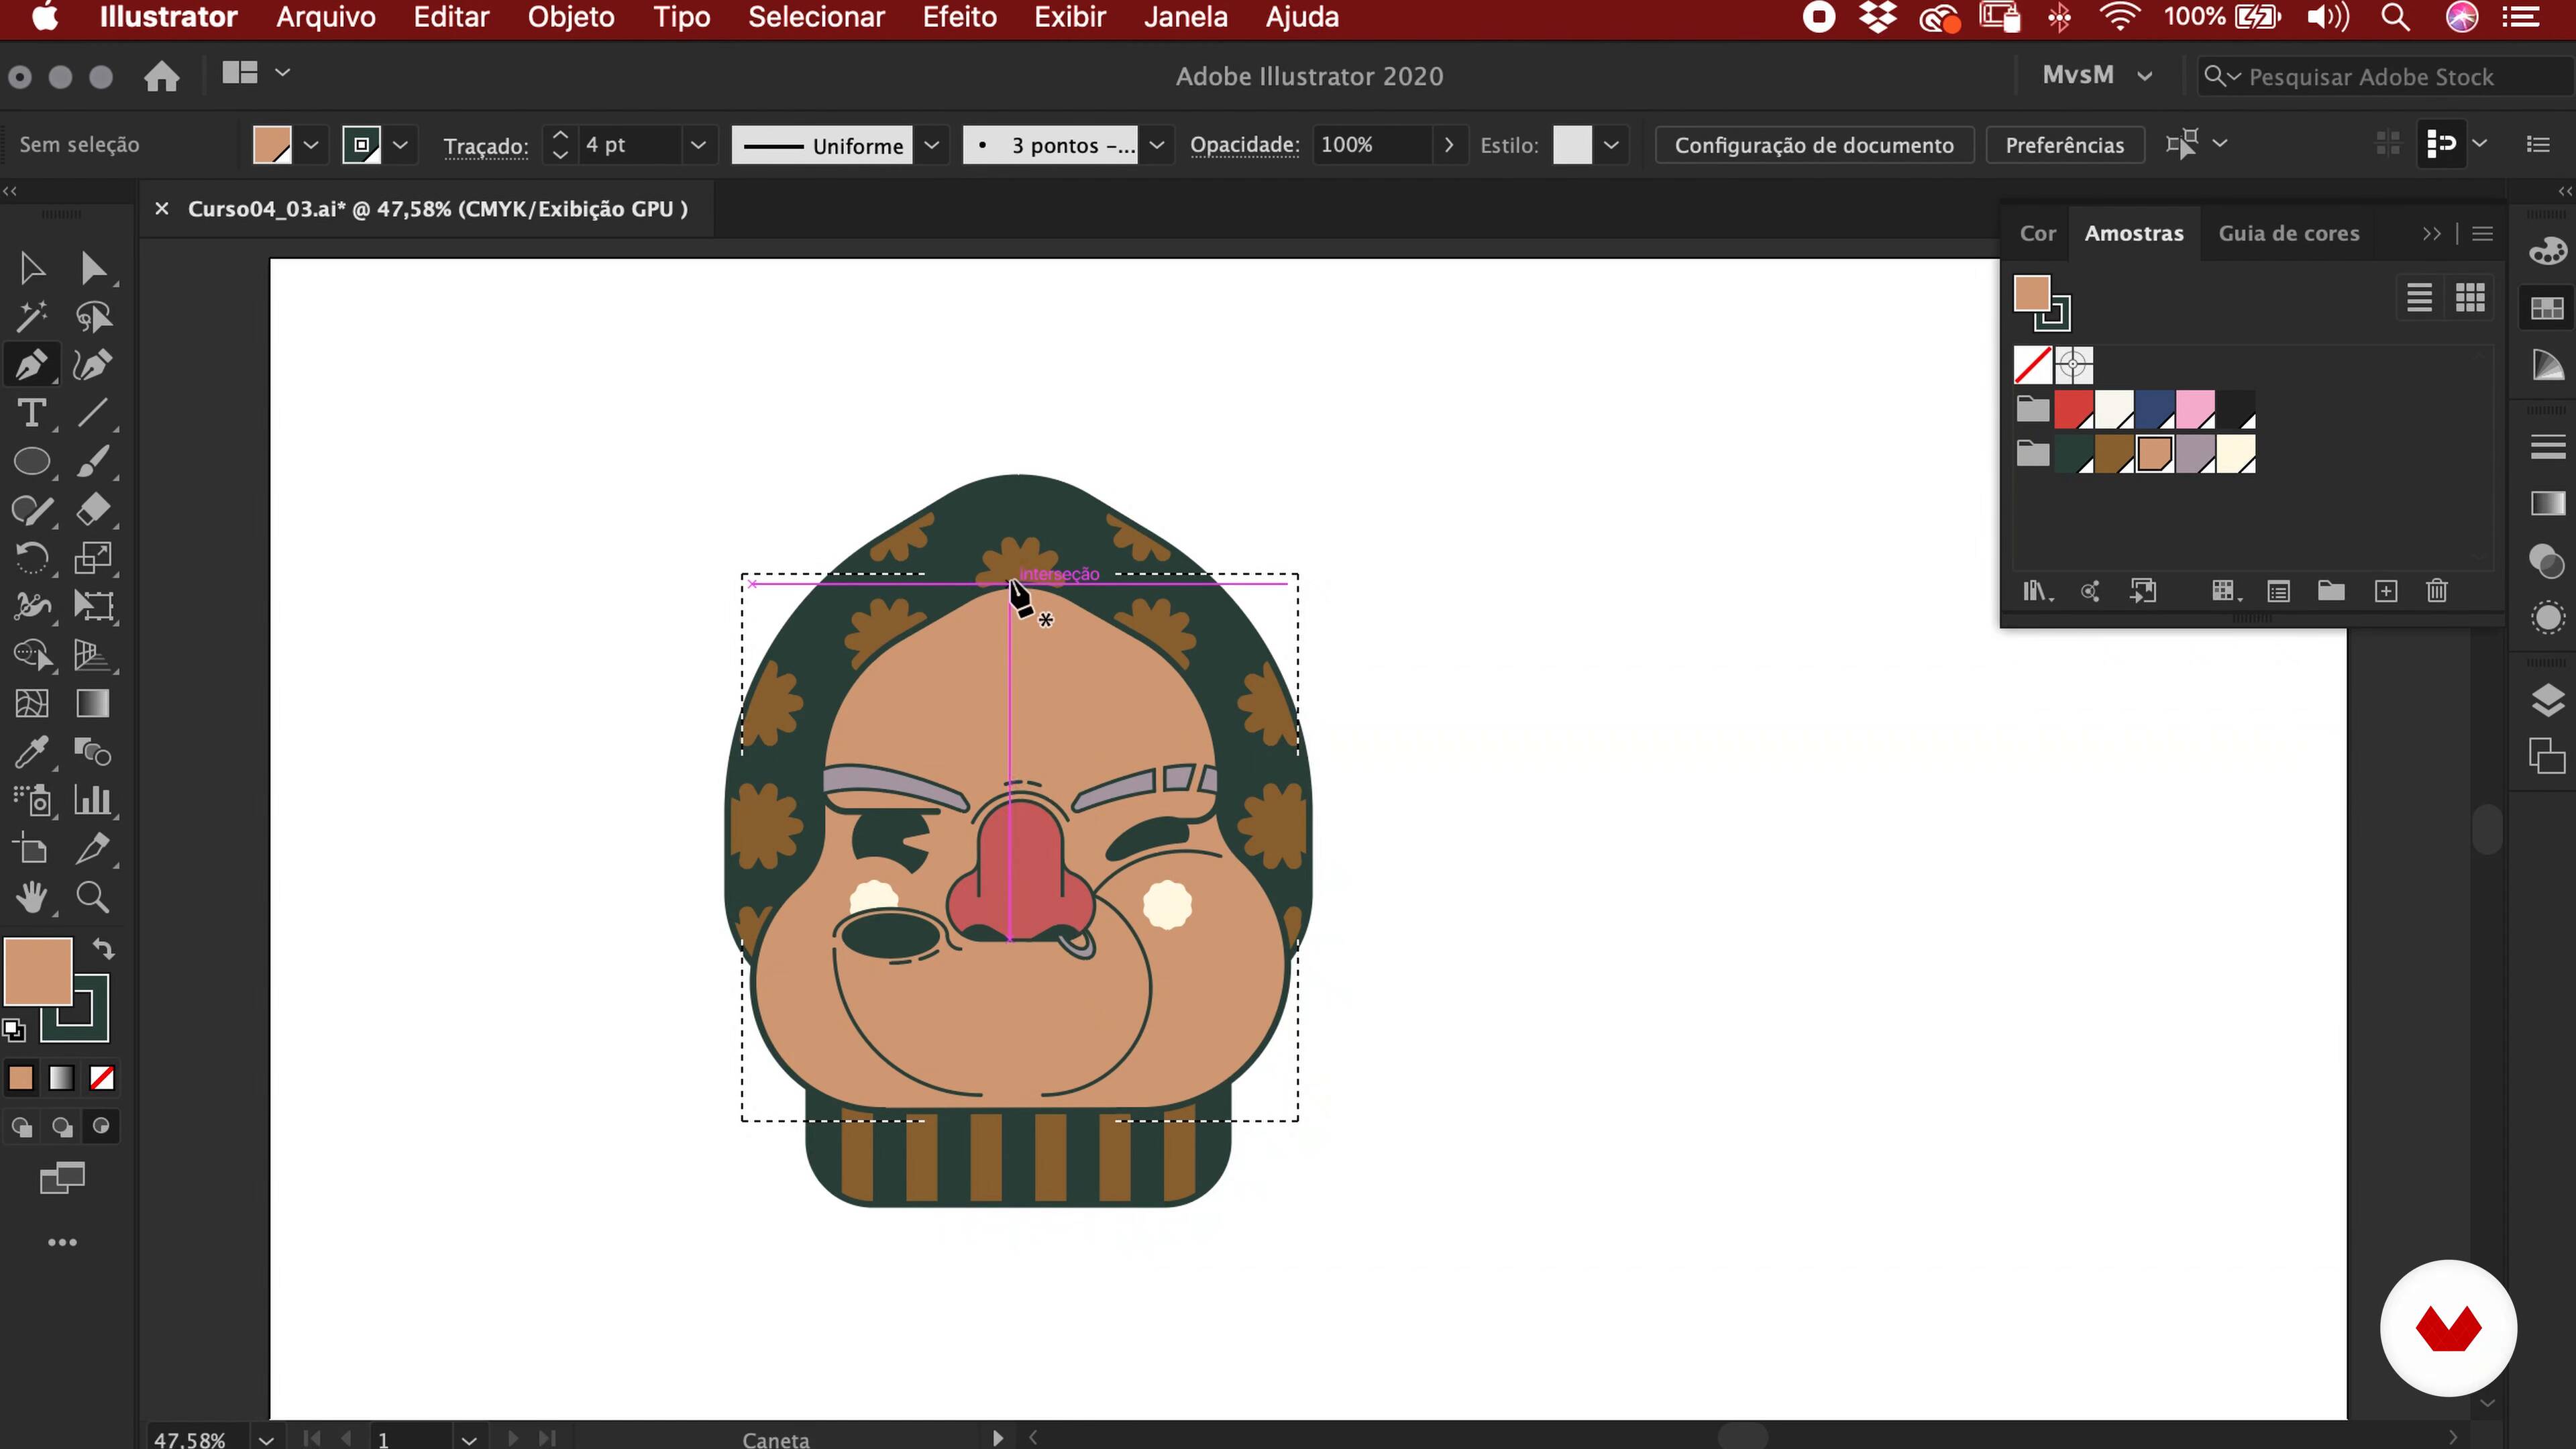Open the Efeito menu
The height and width of the screenshot is (1449, 2576).
point(958,17)
